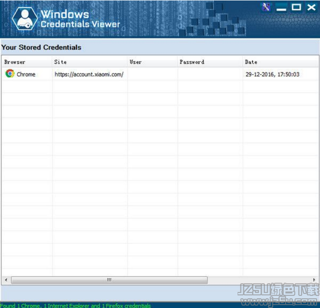Click the Your Stored Credentials heading
320x308 pixels.
tap(41, 47)
